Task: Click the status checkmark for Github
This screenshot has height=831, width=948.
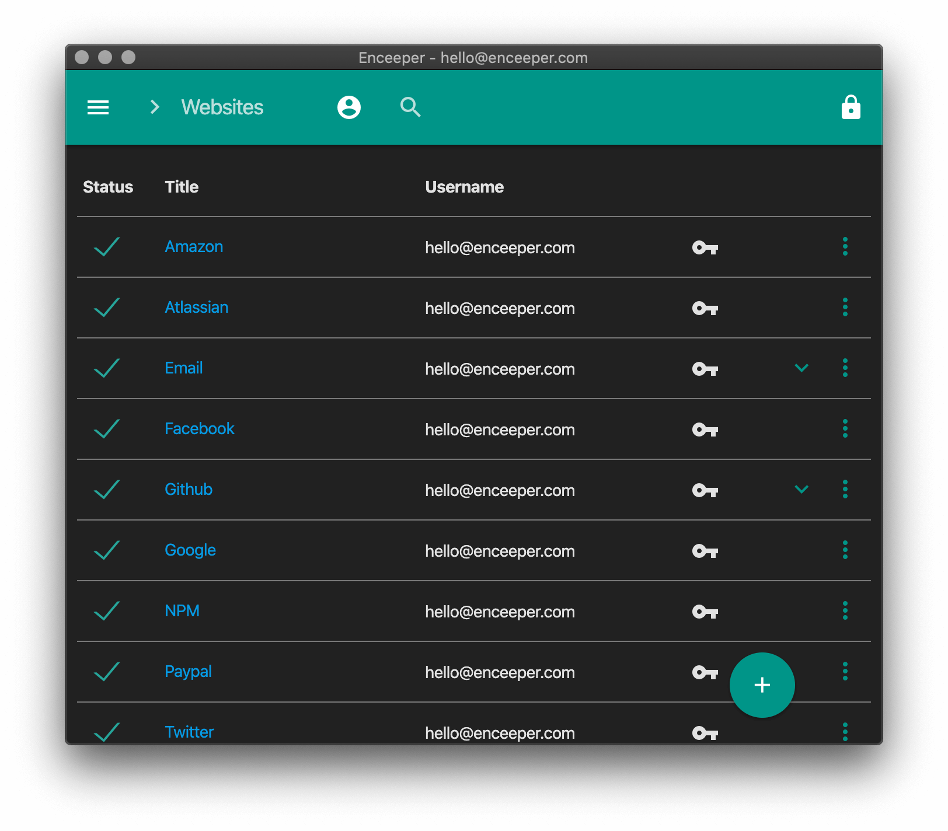Action: [x=107, y=490]
